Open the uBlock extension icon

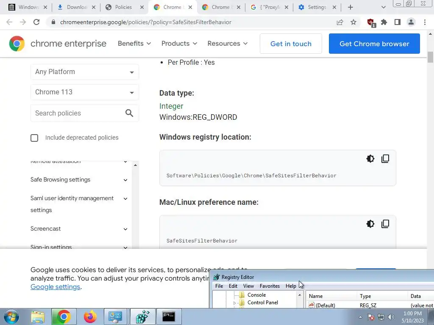click(x=371, y=23)
